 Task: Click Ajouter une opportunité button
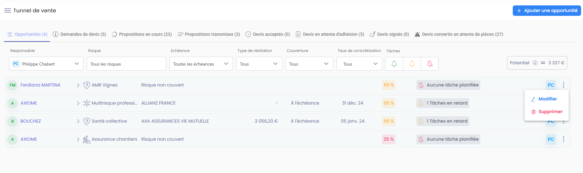point(547,10)
